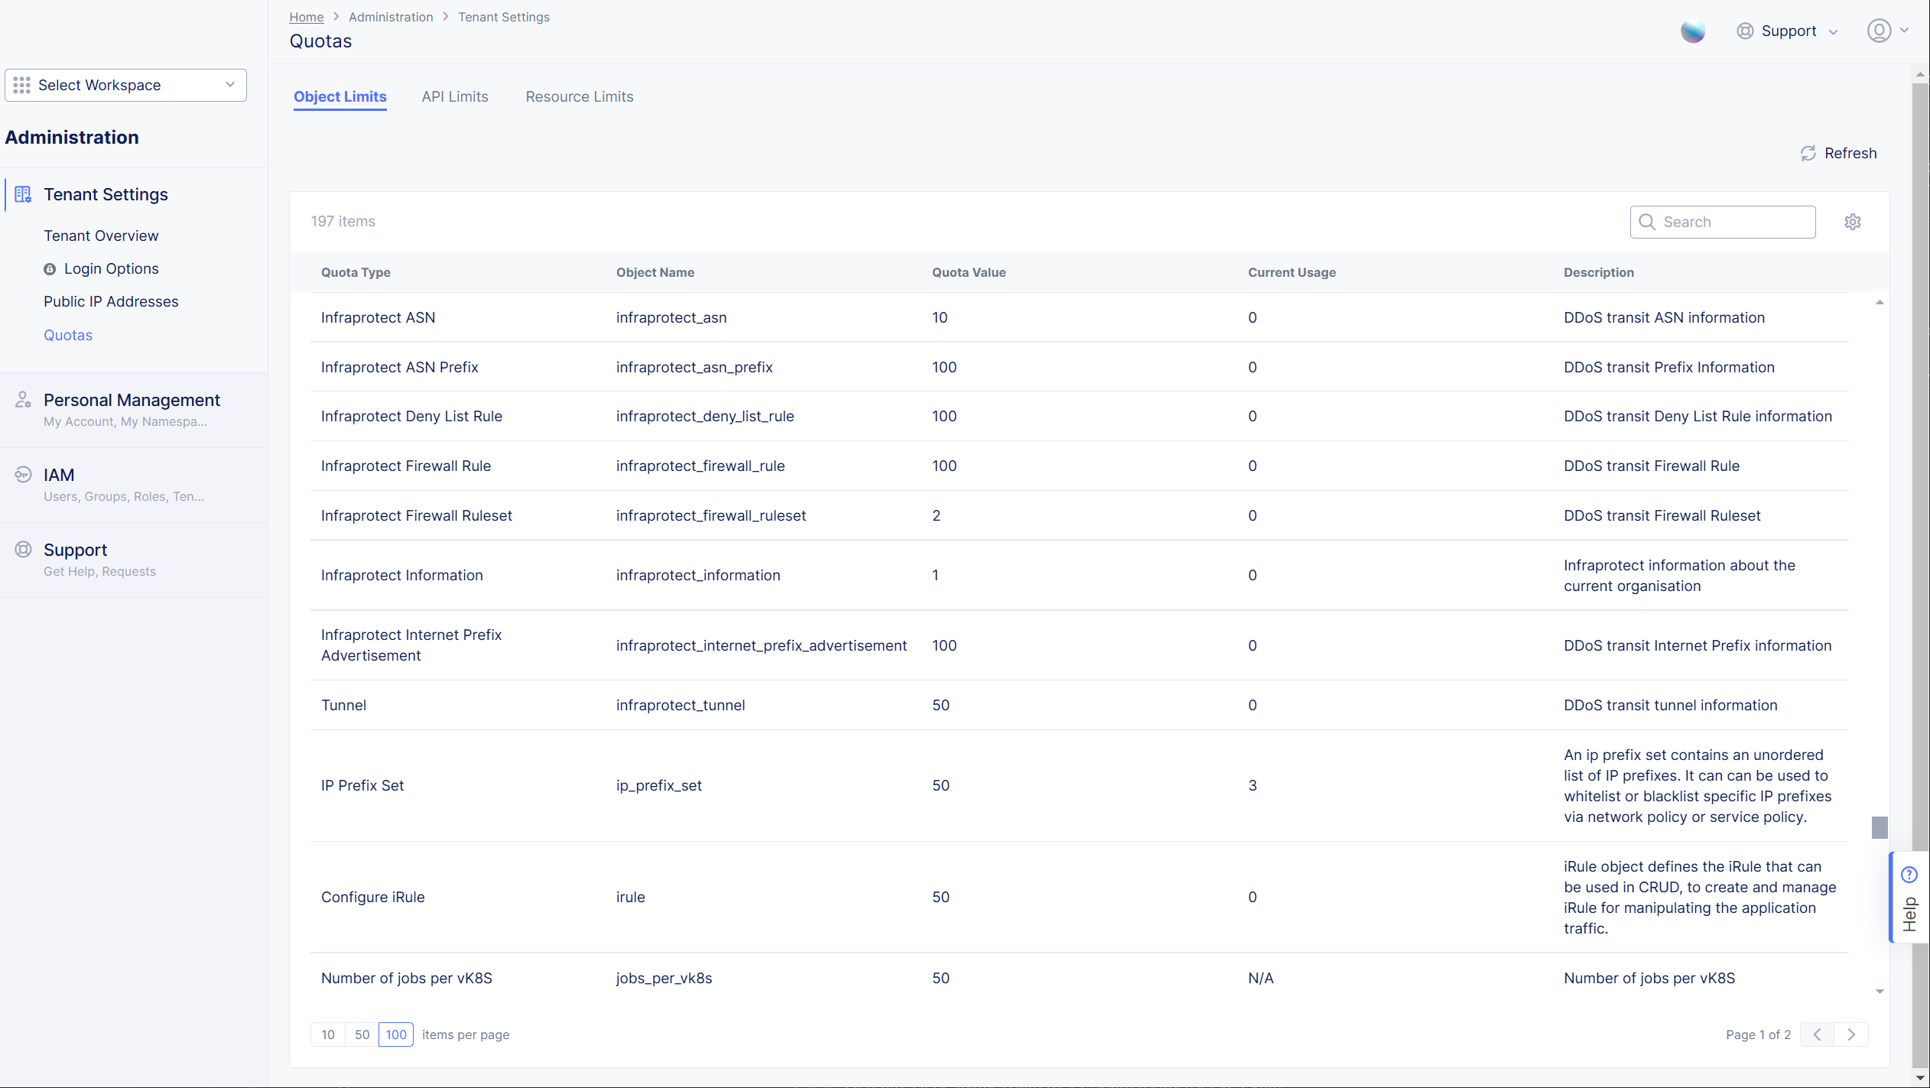Switch to the Resource Limits tab
The image size is (1930, 1088).
[x=579, y=96]
